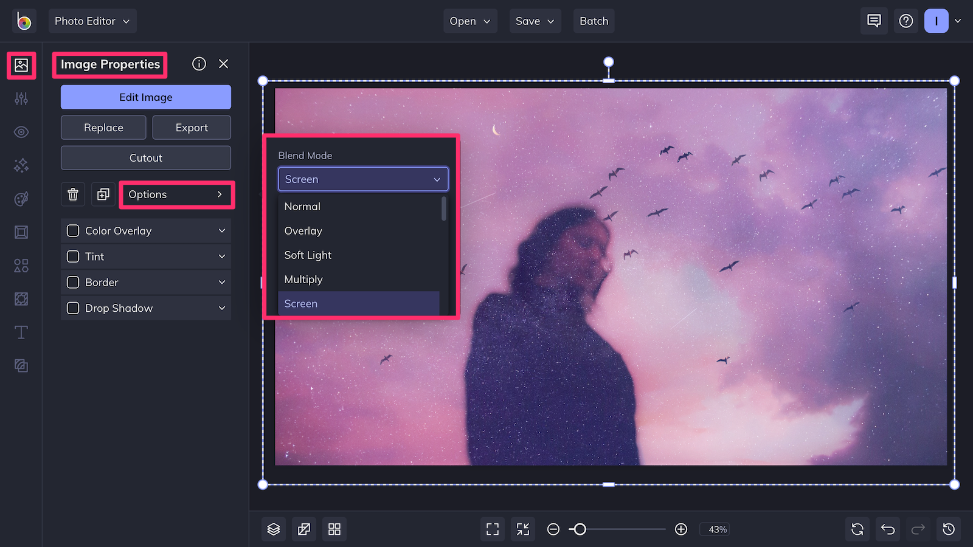The height and width of the screenshot is (547, 973).
Task: Click the Edit Image button
Action: 145,97
